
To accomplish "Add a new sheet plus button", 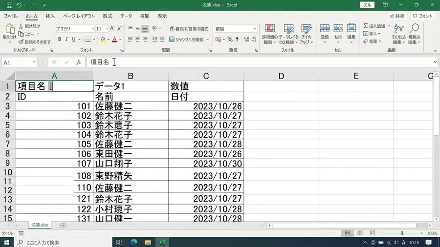I will click(63, 226).
